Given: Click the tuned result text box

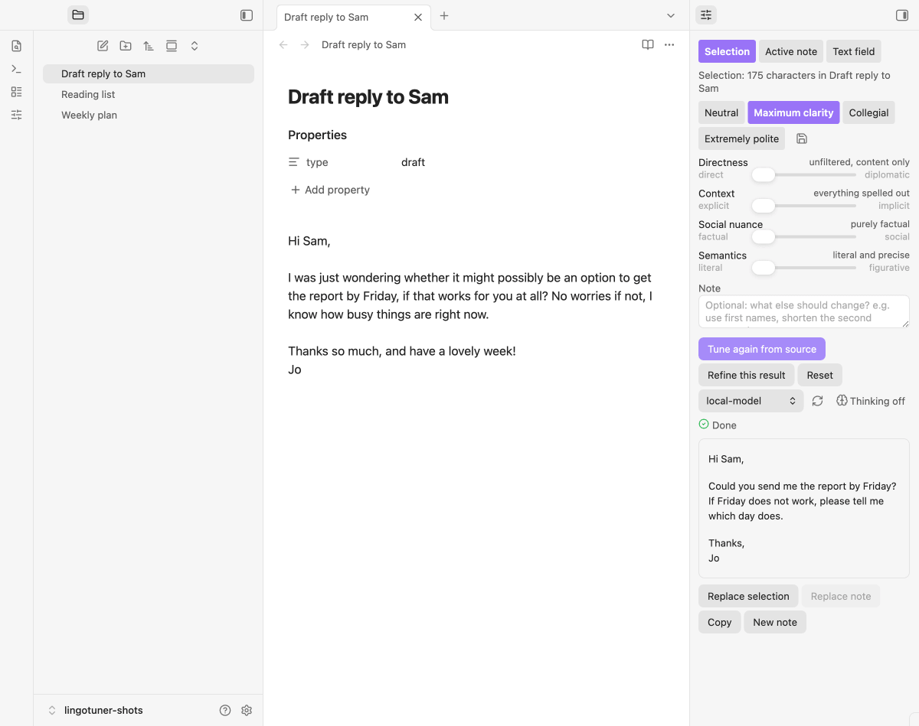Looking at the screenshot, I should (803, 508).
